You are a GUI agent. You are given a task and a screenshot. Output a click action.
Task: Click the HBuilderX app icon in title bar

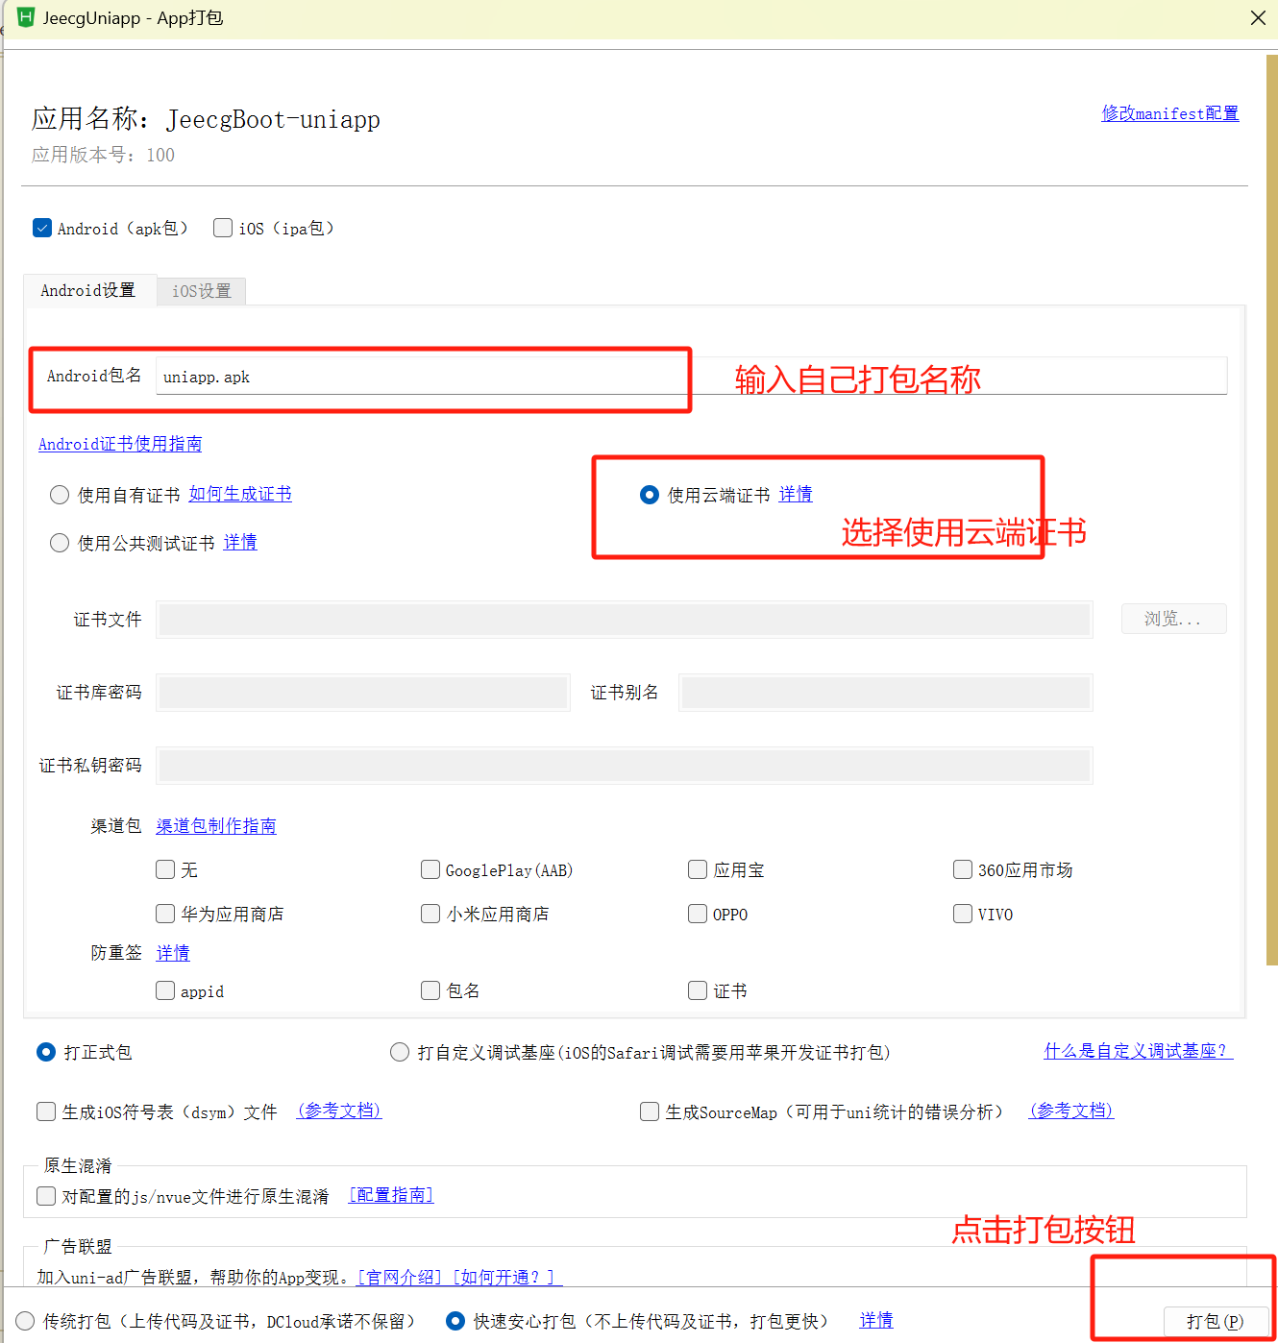tap(26, 17)
